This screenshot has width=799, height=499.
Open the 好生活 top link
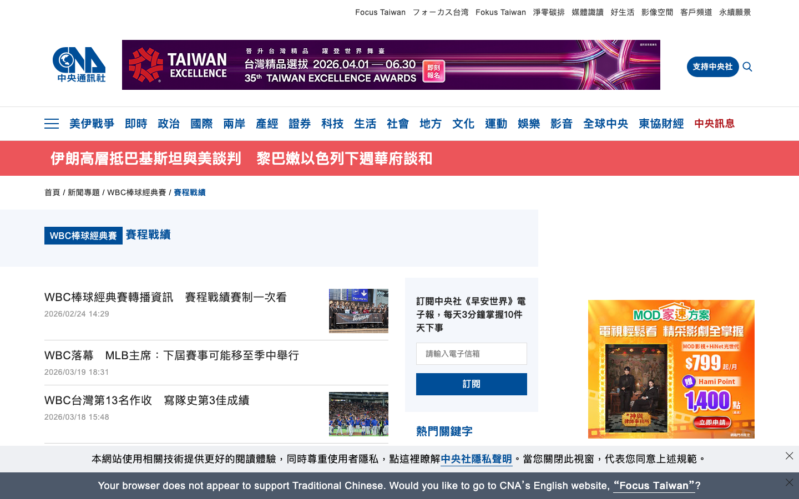(x=623, y=12)
